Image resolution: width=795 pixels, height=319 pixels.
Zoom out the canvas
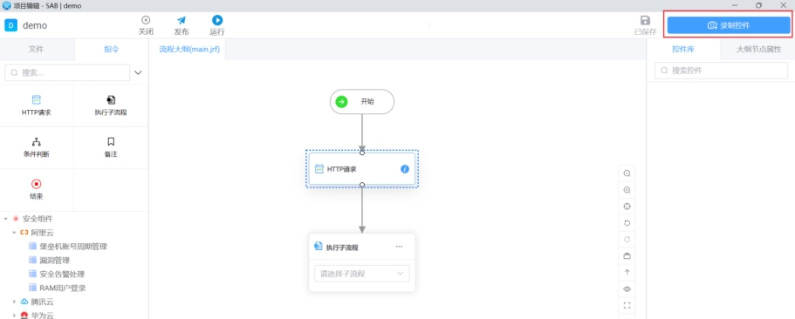pyautogui.click(x=627, y=173)
